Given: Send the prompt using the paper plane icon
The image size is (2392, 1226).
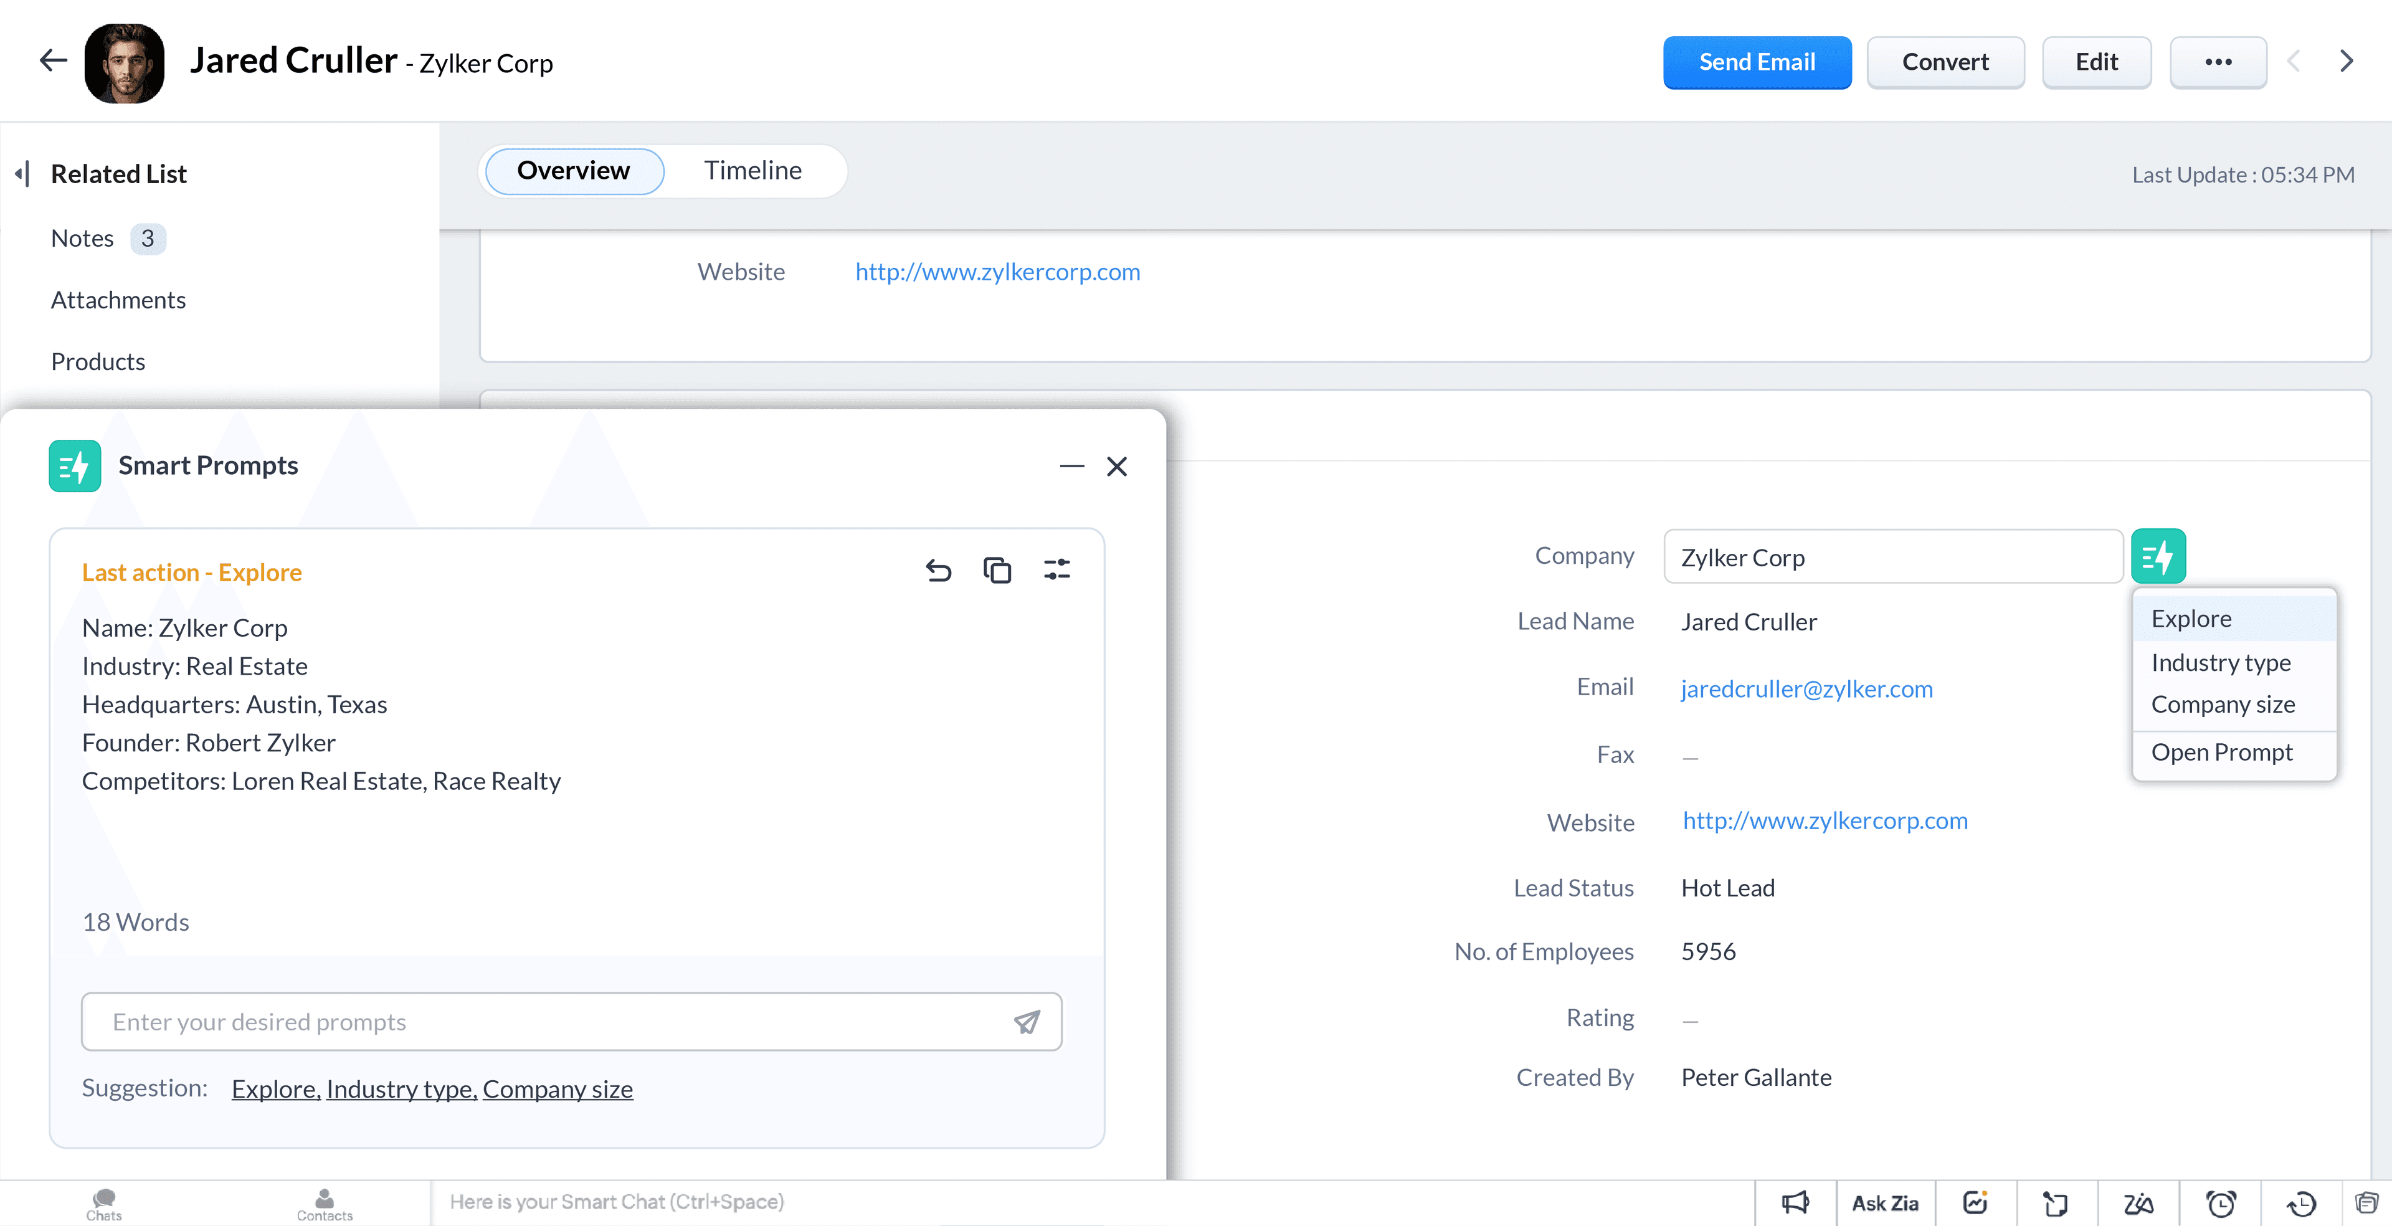Looking at the screenshot, I should pos(1027,1022).
